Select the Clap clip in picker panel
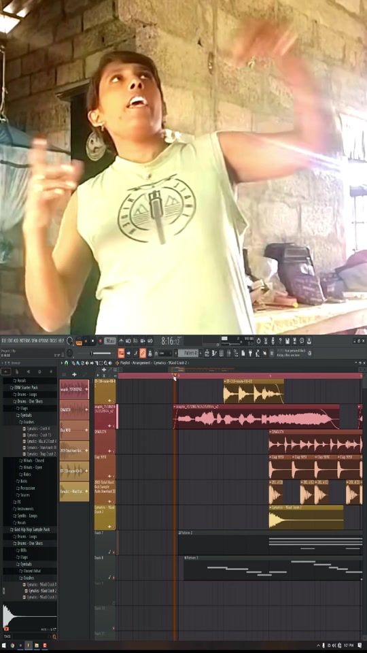 pyautogui.click(x=75, y=430)
